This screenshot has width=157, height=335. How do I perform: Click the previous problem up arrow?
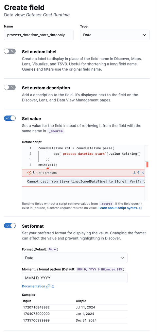[x=139, y=173]
